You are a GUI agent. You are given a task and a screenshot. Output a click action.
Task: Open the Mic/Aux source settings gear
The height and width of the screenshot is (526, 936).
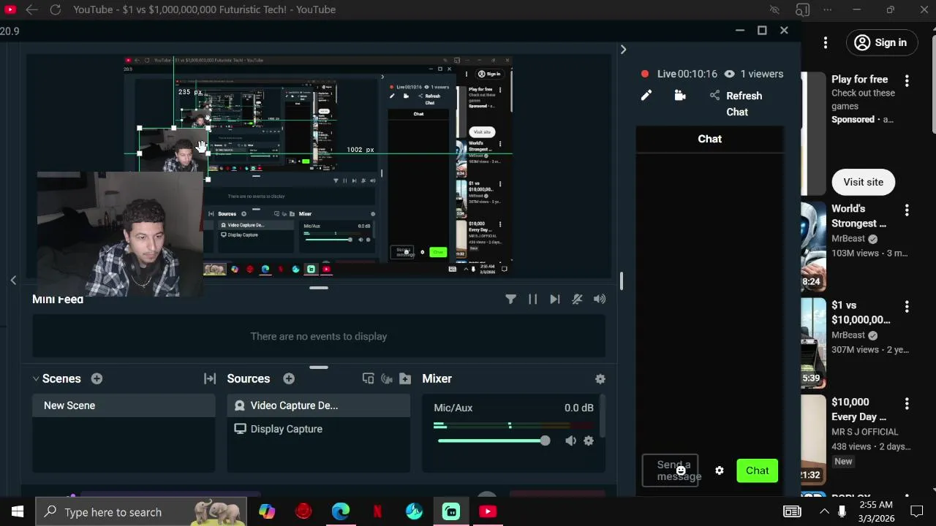(589, 441)
